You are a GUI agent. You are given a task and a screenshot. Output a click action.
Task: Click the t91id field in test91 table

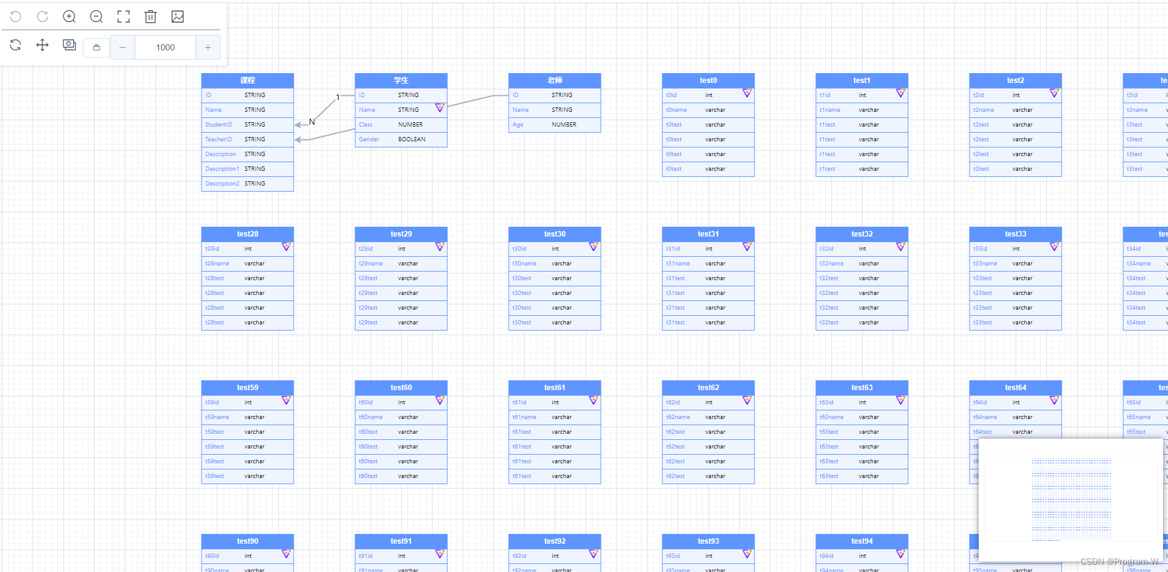click(401, 556)
